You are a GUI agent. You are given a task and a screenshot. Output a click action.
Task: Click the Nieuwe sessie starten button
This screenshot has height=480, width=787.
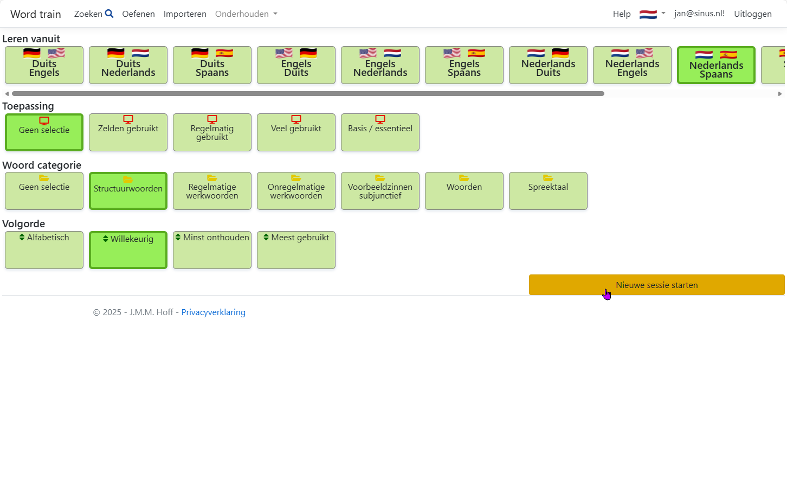pos(656,284)
